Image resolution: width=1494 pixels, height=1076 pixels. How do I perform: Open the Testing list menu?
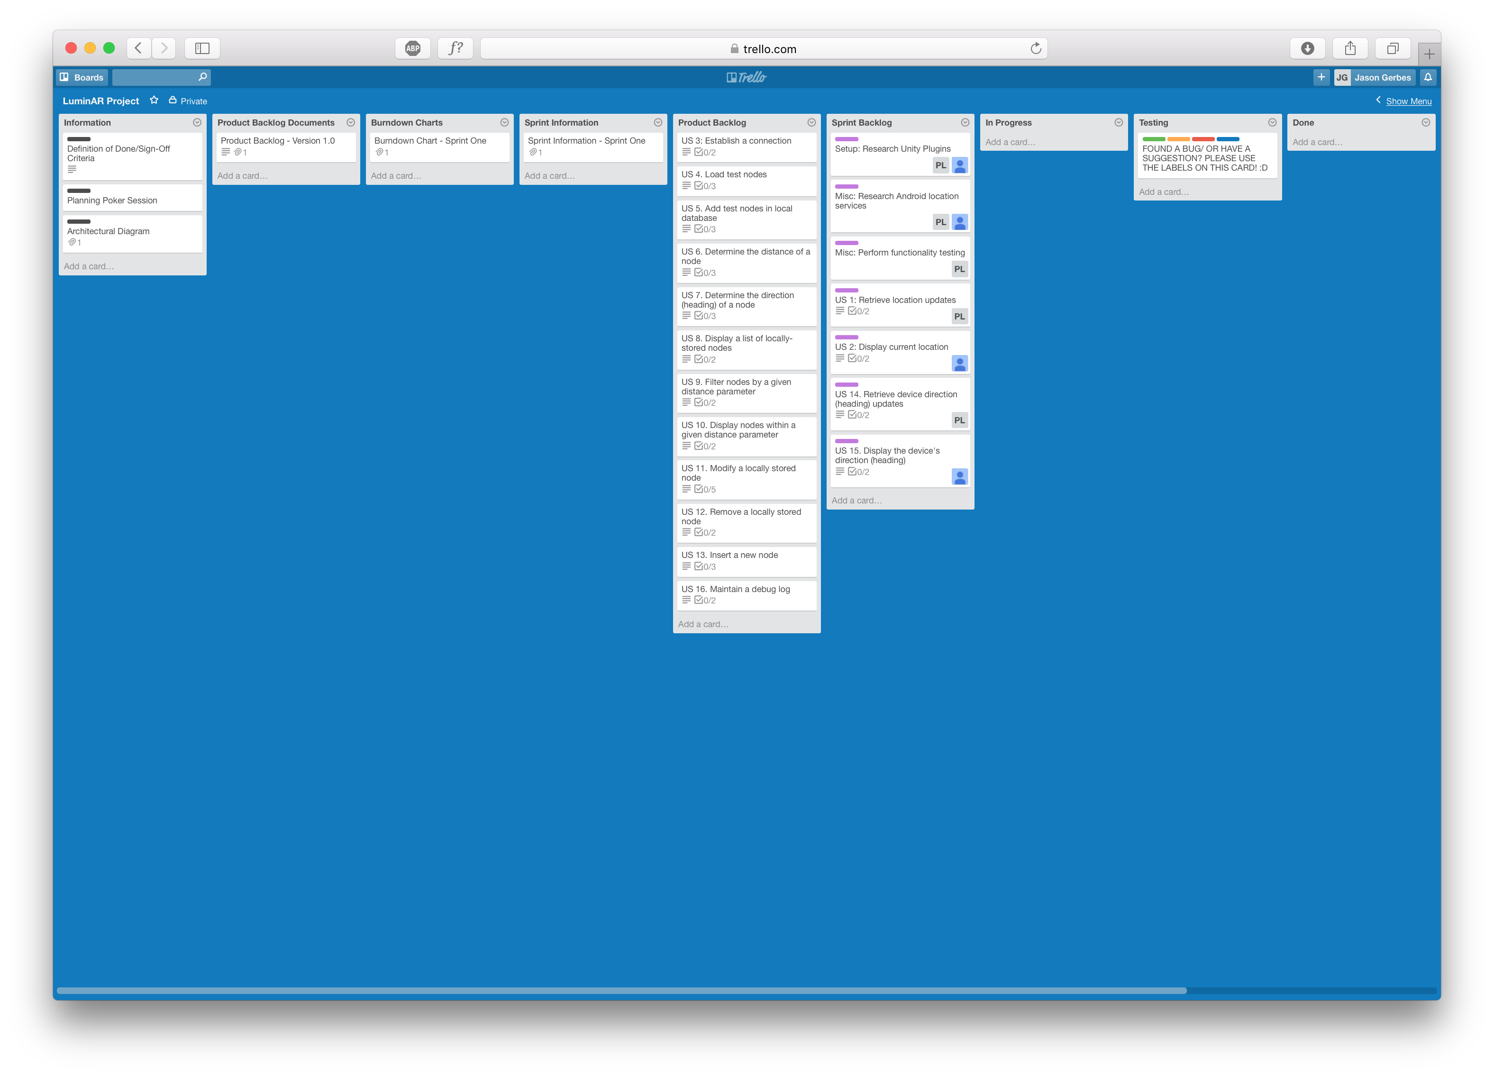[x=1271, y=123]
